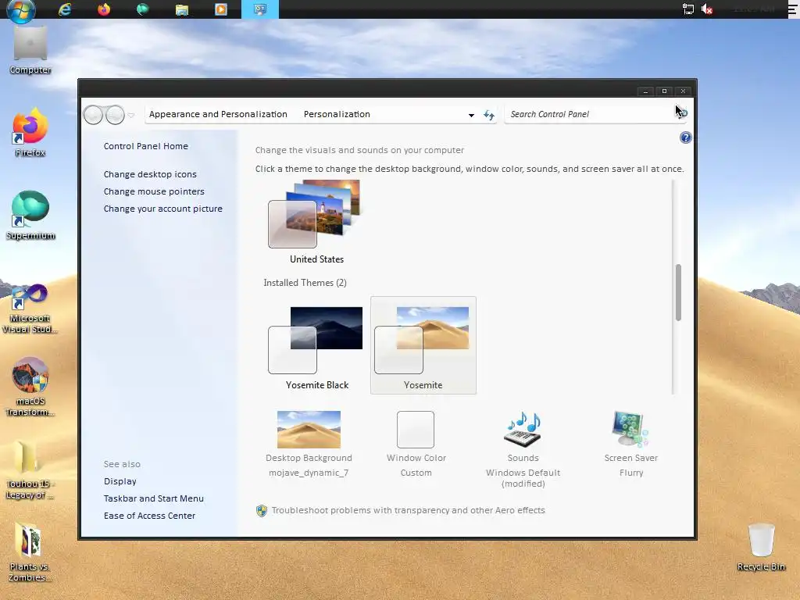Viewport: 800px width, 600px height.
Task: Open Change desktop icons link
Action: coord(150,174)
